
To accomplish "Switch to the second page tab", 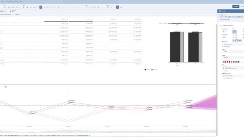I will 17,14.
